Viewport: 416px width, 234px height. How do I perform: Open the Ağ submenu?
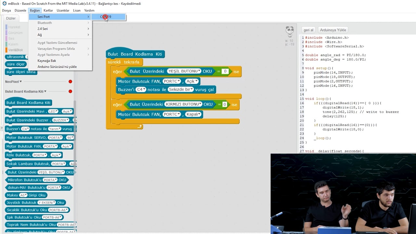(x=60, y=35)
